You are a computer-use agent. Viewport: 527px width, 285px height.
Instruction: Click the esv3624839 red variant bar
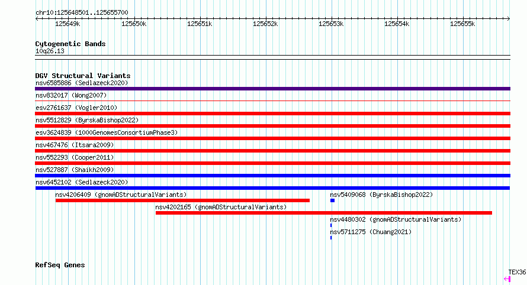coord(272,138)
